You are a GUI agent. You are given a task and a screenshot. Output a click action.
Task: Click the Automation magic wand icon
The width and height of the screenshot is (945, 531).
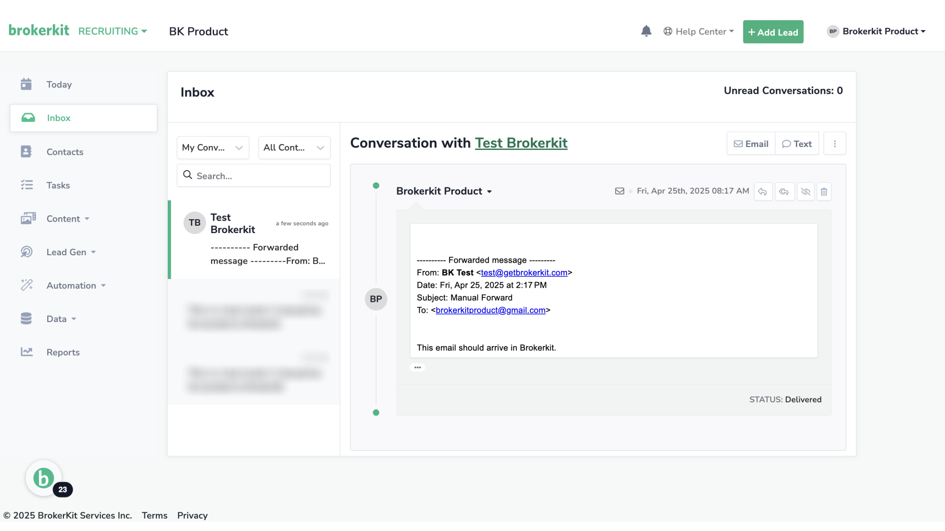(27, 285)
